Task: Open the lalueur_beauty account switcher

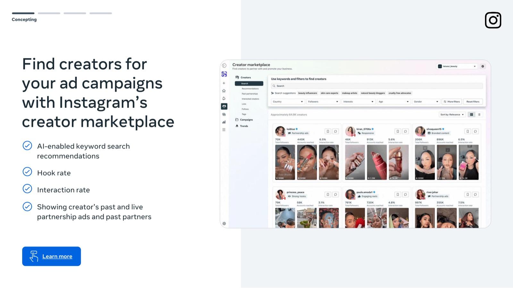Action: (x=457, y=66)
